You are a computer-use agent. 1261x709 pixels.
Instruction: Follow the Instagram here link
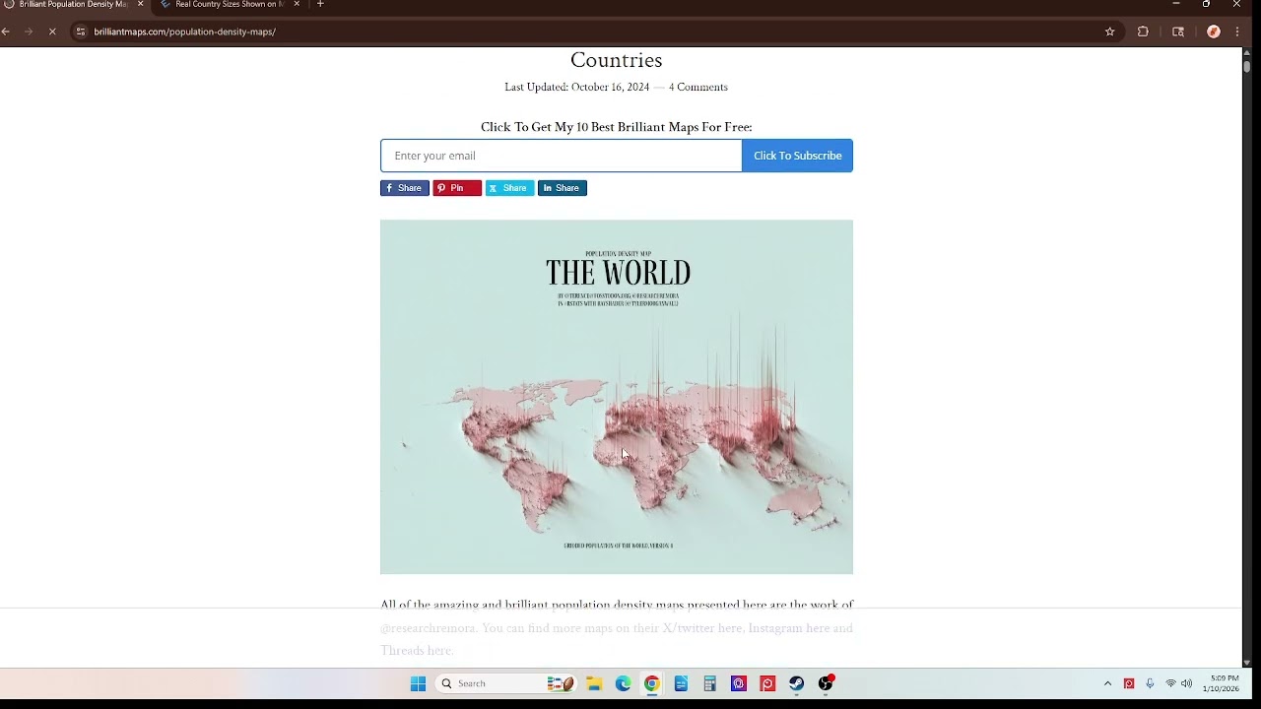[789, 628]
